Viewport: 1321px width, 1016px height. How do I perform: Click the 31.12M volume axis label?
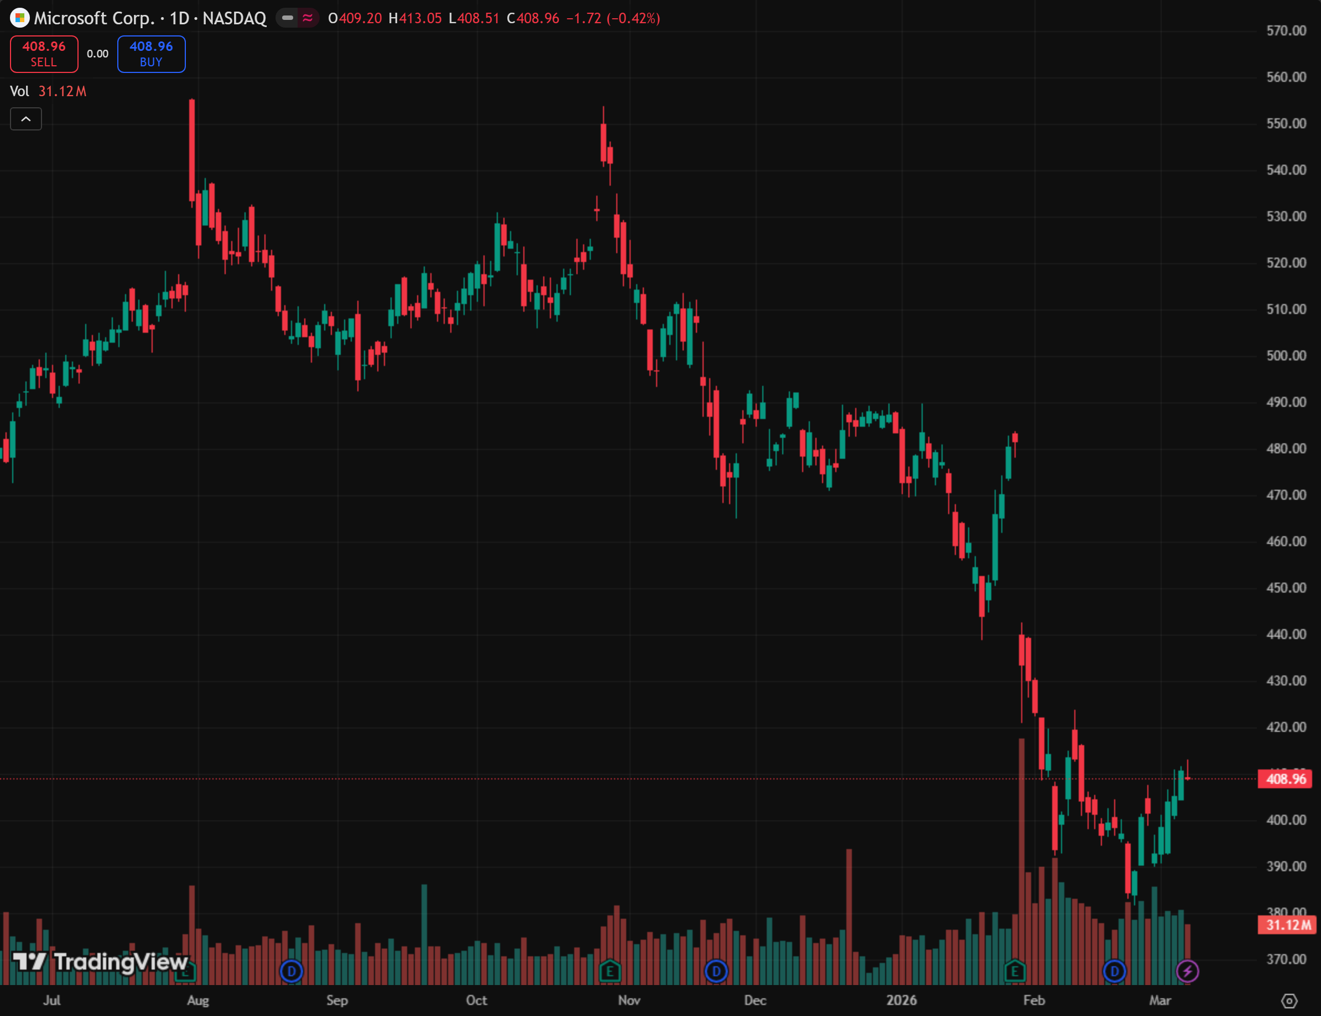(x=1287, y=925)
